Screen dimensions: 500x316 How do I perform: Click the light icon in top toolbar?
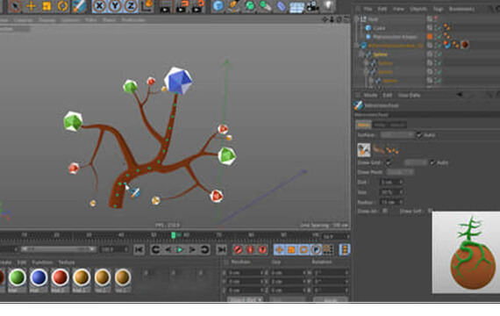[x=328, y=6]
